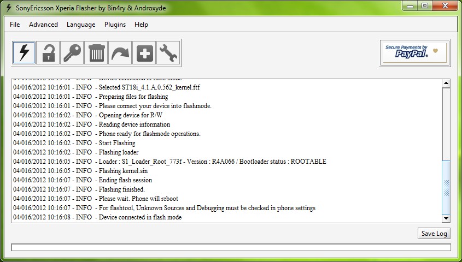
Task: Select the 'Start Flashing' log line
Action: [x=74, y=143]
